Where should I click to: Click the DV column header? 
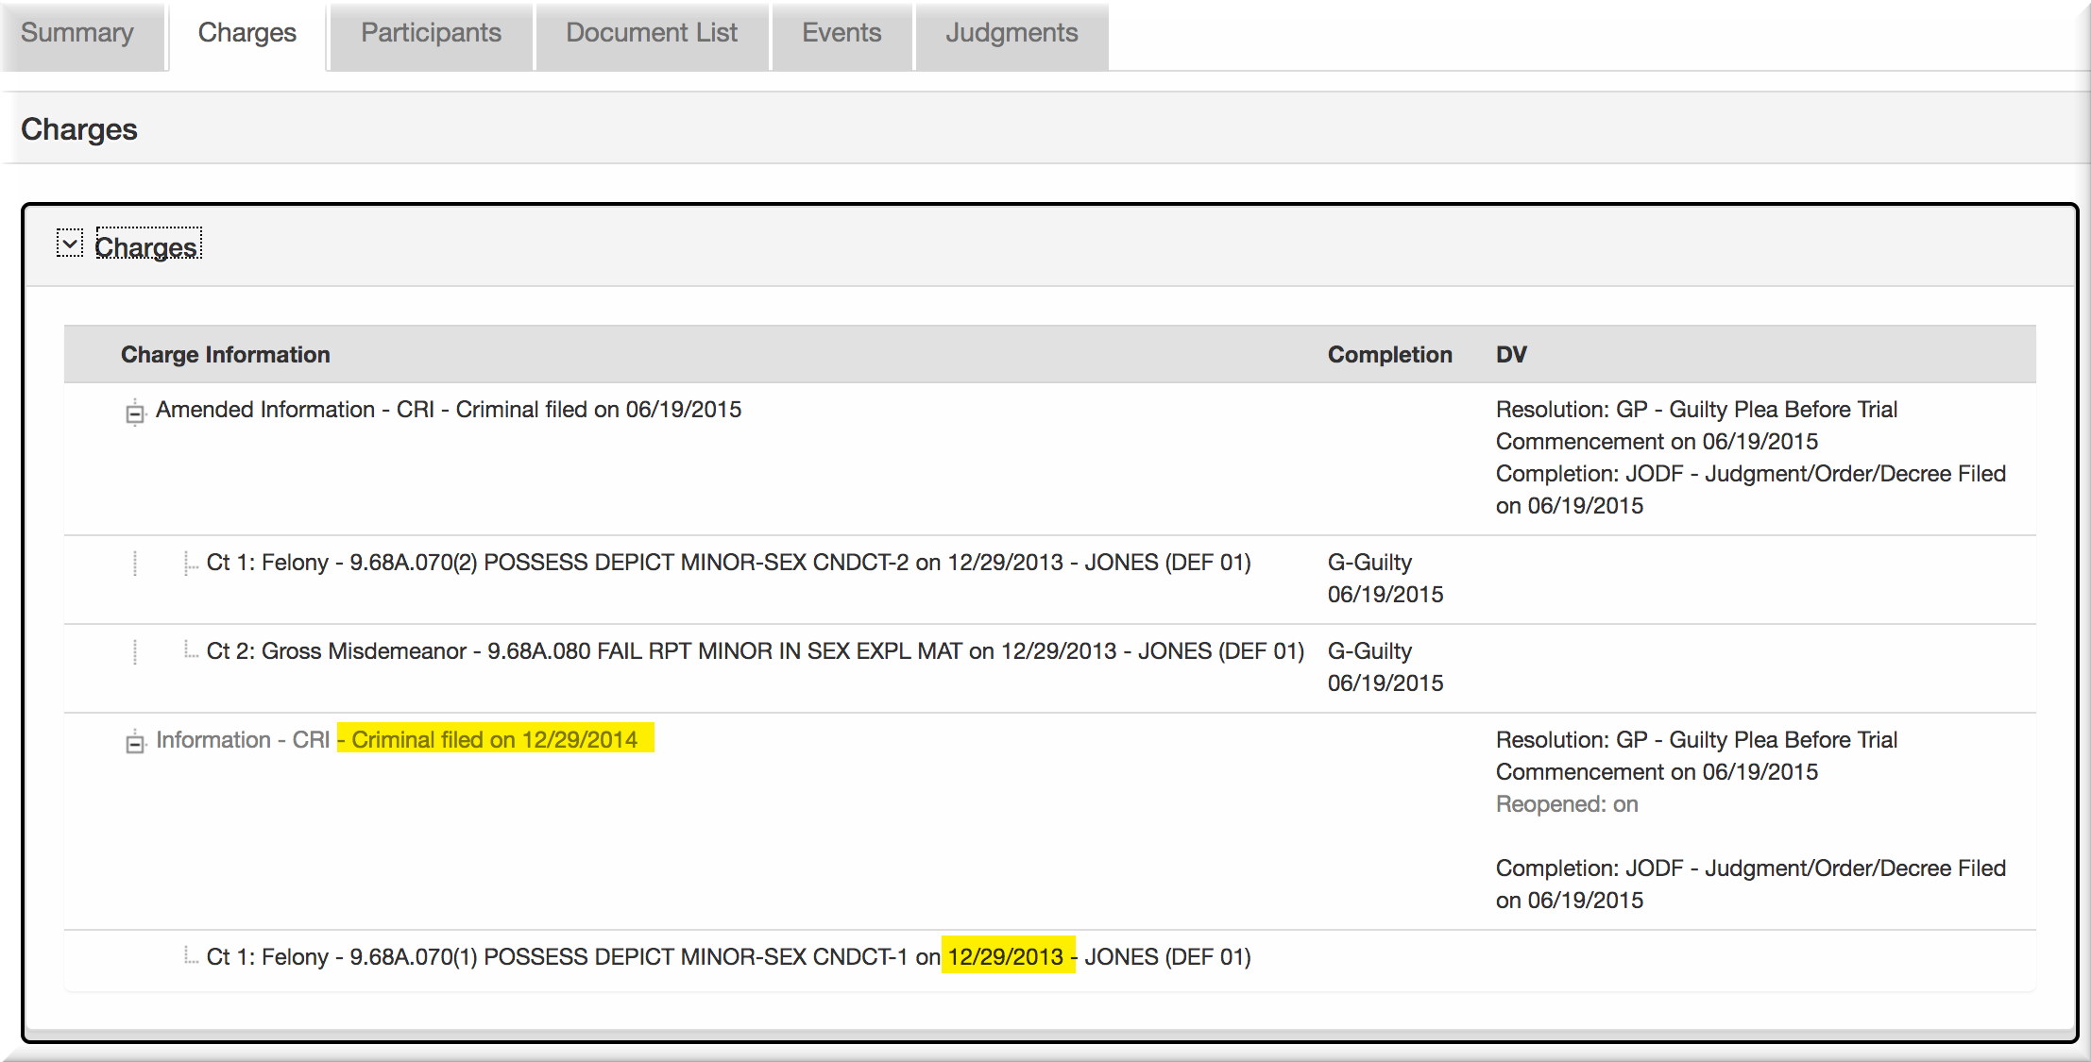[1511, 355]
